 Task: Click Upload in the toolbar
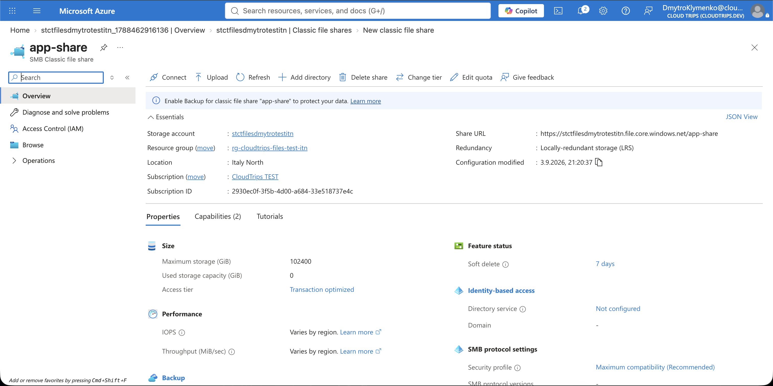[x=212, y=77]
